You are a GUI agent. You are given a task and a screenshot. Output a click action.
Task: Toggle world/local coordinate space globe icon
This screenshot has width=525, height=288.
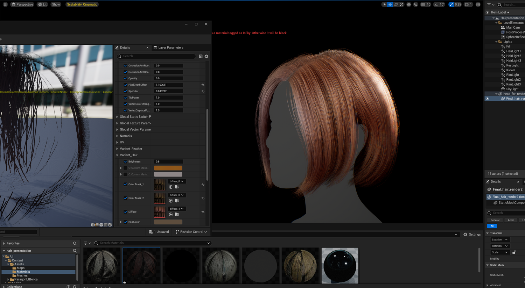[x=409, y=5]
